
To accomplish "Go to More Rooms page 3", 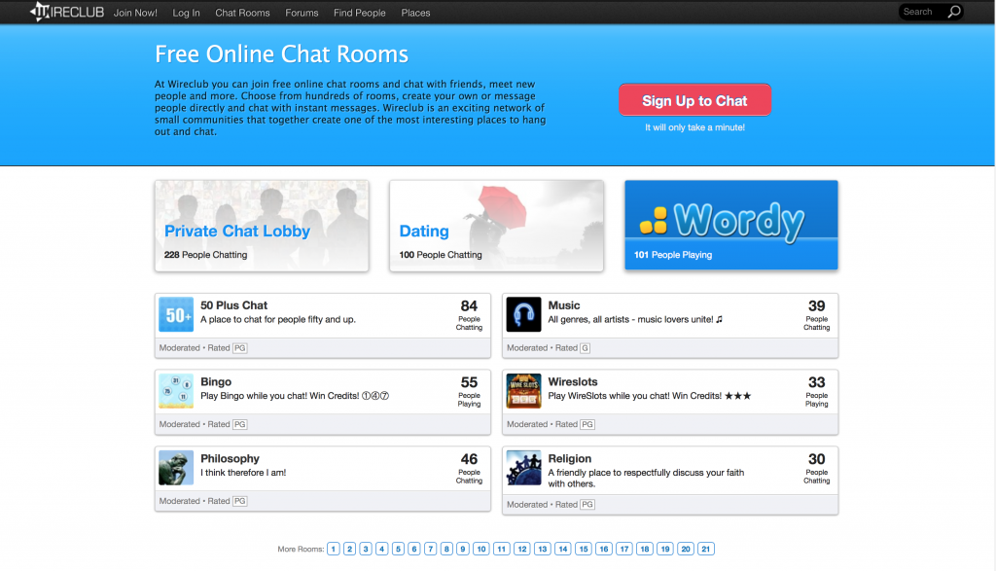I will [366, 549].
